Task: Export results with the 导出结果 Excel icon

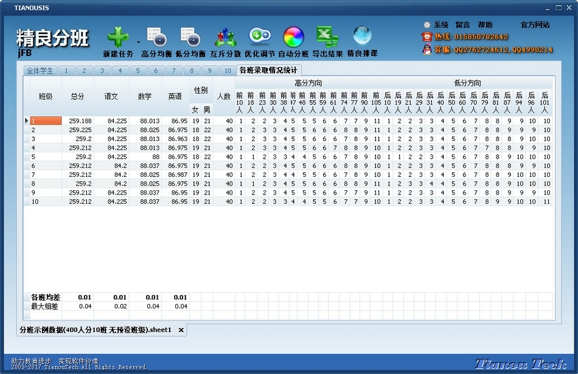Action: [327, 38]
